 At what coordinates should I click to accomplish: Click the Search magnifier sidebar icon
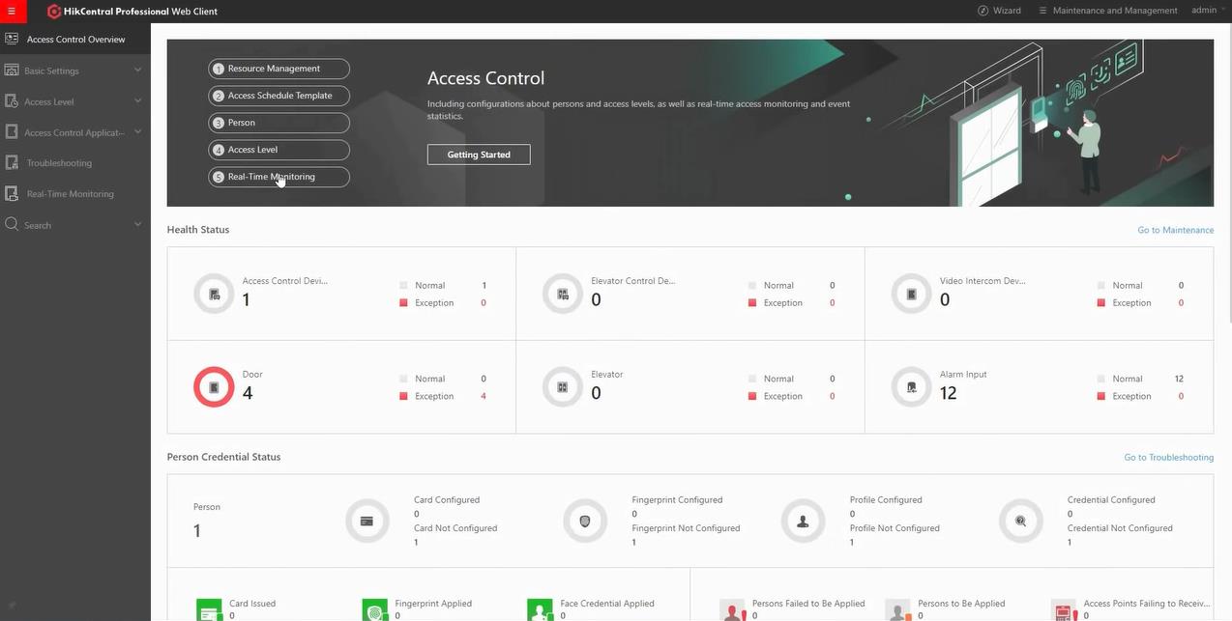[x=12, y=224]
